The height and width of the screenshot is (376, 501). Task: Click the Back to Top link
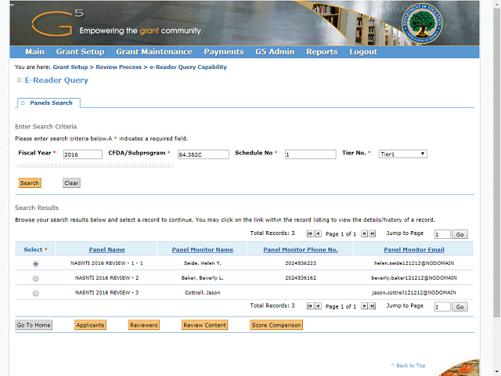pos(408,366)
